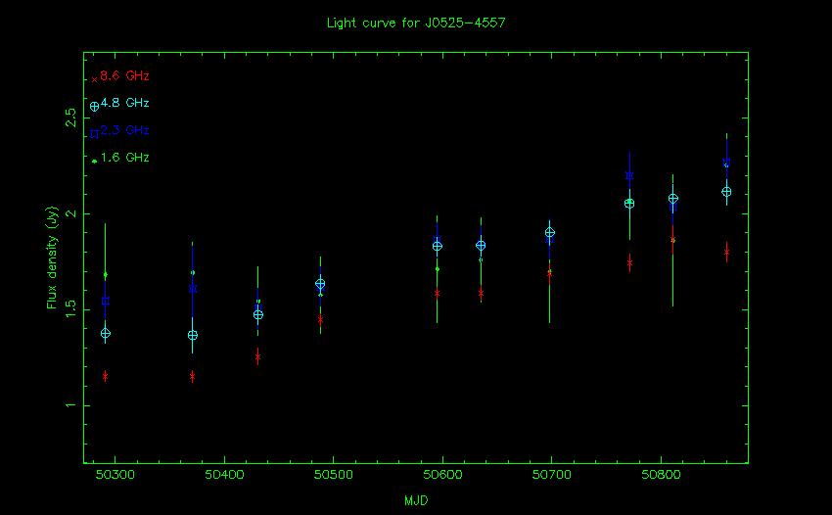This screenshot has height=515, width=832.
Task: Click the green dot legend marker for 1.6 GHz
Action: (x=94, y=161)
